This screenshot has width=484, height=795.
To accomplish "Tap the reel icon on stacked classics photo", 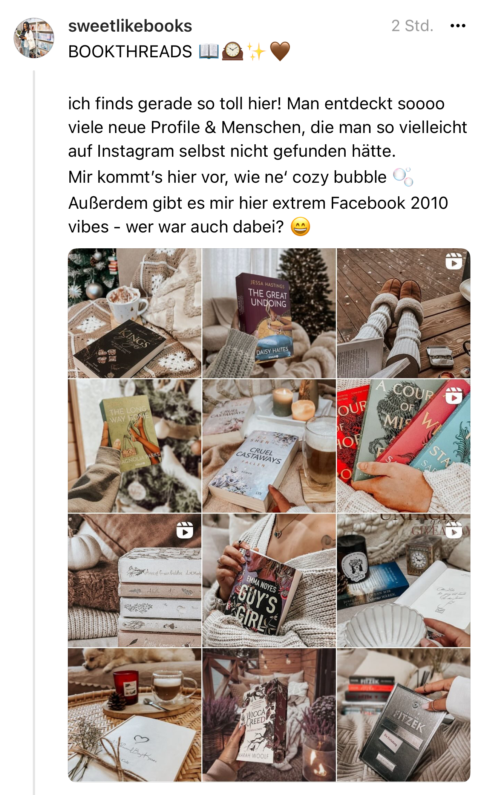I will tap(185, 530).
